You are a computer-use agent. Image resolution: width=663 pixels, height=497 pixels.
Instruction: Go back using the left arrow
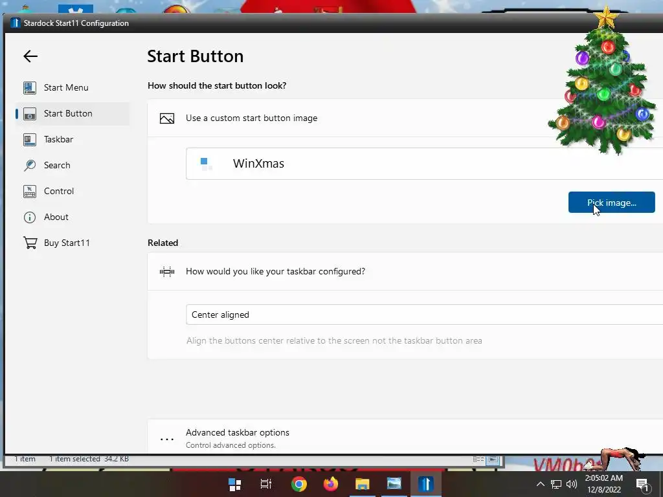click(30, 56)
